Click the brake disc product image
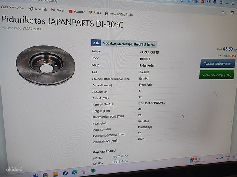 46,65
